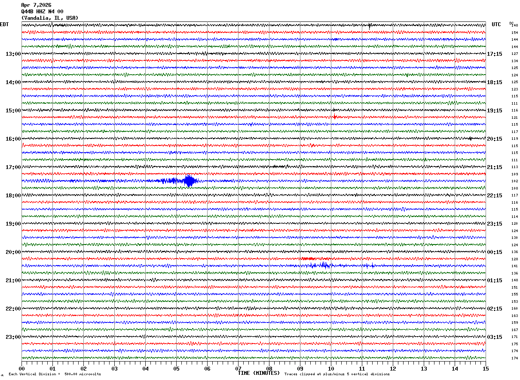Click minute tick label "03" on the axis
Image resolution: width=520 pixels, height=380 pixels.
coord(114,368)
